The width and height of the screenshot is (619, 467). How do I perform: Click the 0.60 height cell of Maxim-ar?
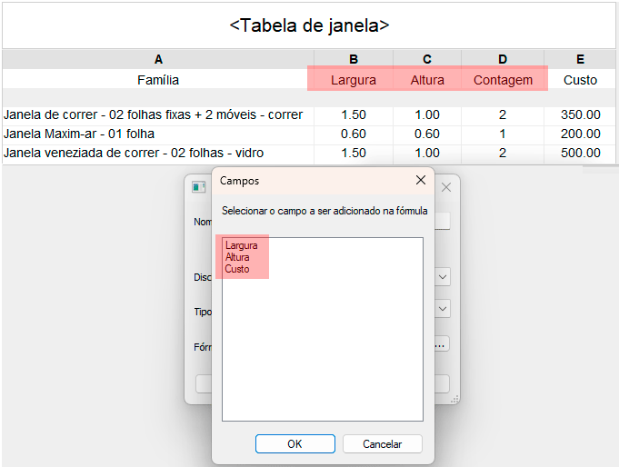(427, 134)
